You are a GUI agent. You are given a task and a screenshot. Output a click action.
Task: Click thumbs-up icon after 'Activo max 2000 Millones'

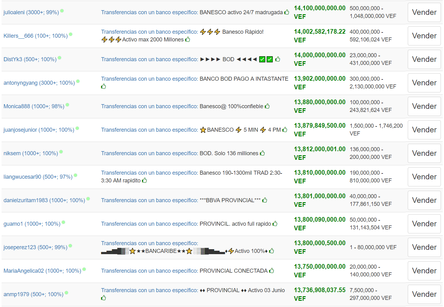click(188, 39)
